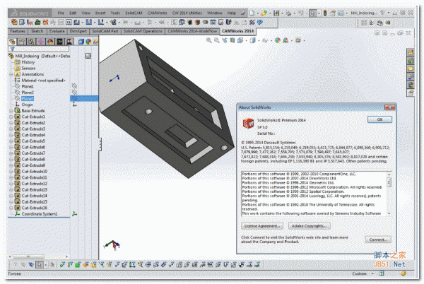This screenshot has width=424, height=284.
Task: Click the Connect button
Action: pos(378,239)
